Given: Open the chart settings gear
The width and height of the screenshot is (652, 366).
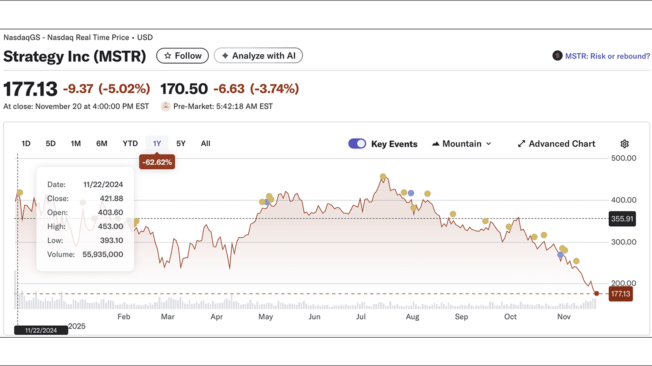Looking at the screenshot, I should point(624,143).
